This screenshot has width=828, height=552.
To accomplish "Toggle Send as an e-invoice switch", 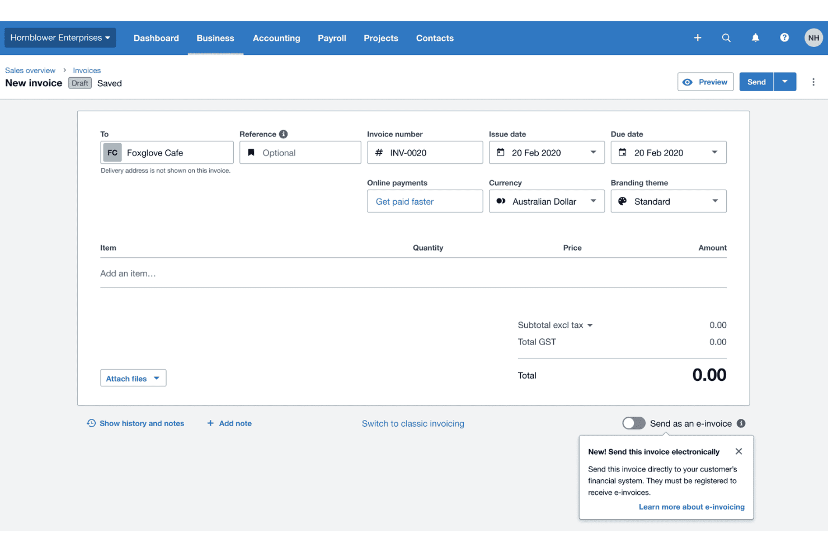I will pyautogui.click(x=634, y=423).
